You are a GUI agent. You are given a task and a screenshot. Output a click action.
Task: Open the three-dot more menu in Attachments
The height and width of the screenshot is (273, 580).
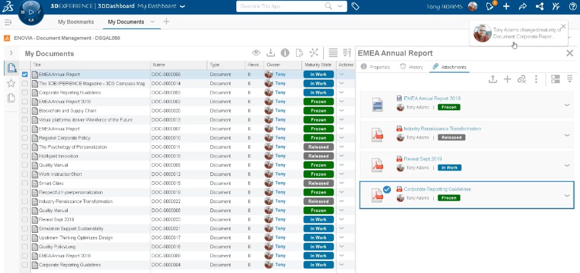pos(536,79)
